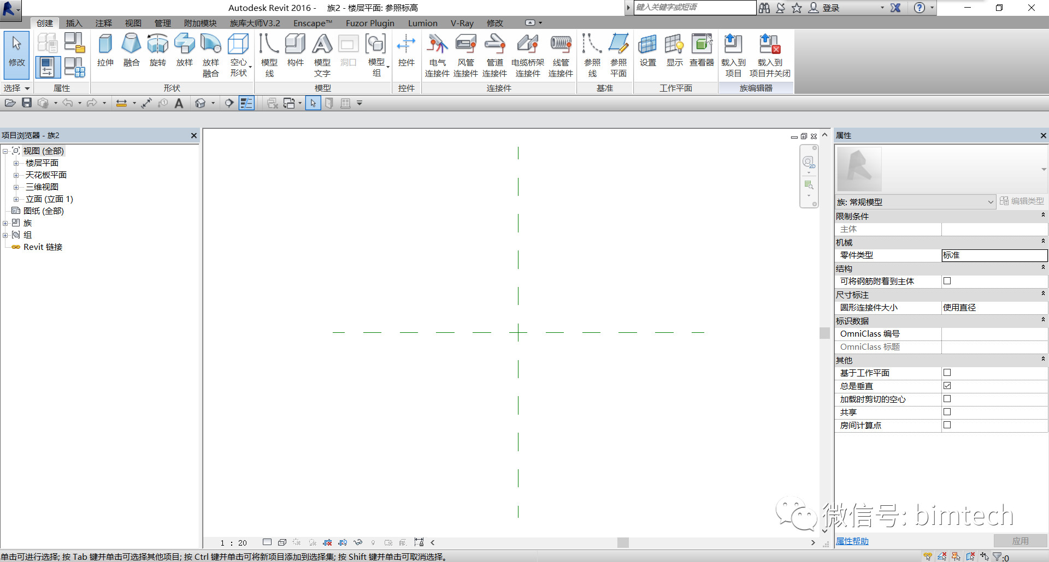Check the 房间计算点 checkbox
The width and height of the screenshot is (1049, 562).
click(947, 425)
